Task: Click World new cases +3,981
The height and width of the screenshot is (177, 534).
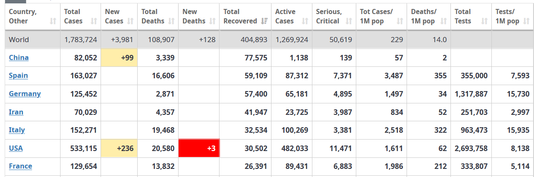Action: click(122, 40)
